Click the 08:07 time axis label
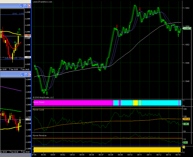This screenshot has width=193, height=157. [x=101, y=155]
